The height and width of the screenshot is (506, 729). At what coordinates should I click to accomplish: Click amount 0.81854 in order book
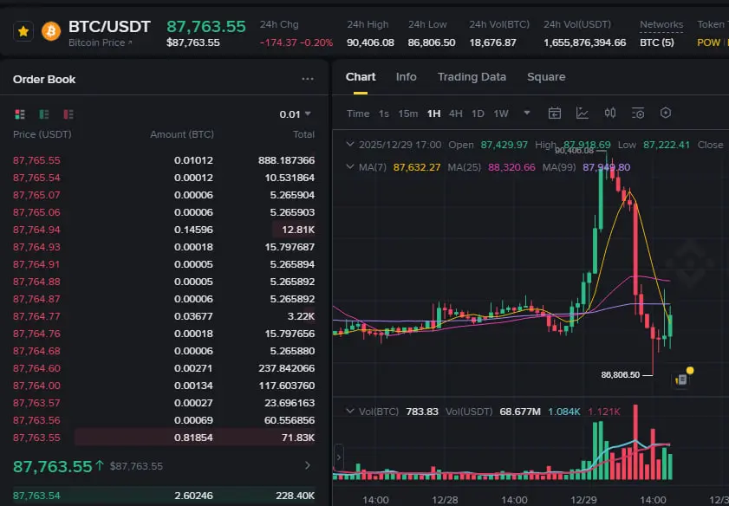(193, 438)
